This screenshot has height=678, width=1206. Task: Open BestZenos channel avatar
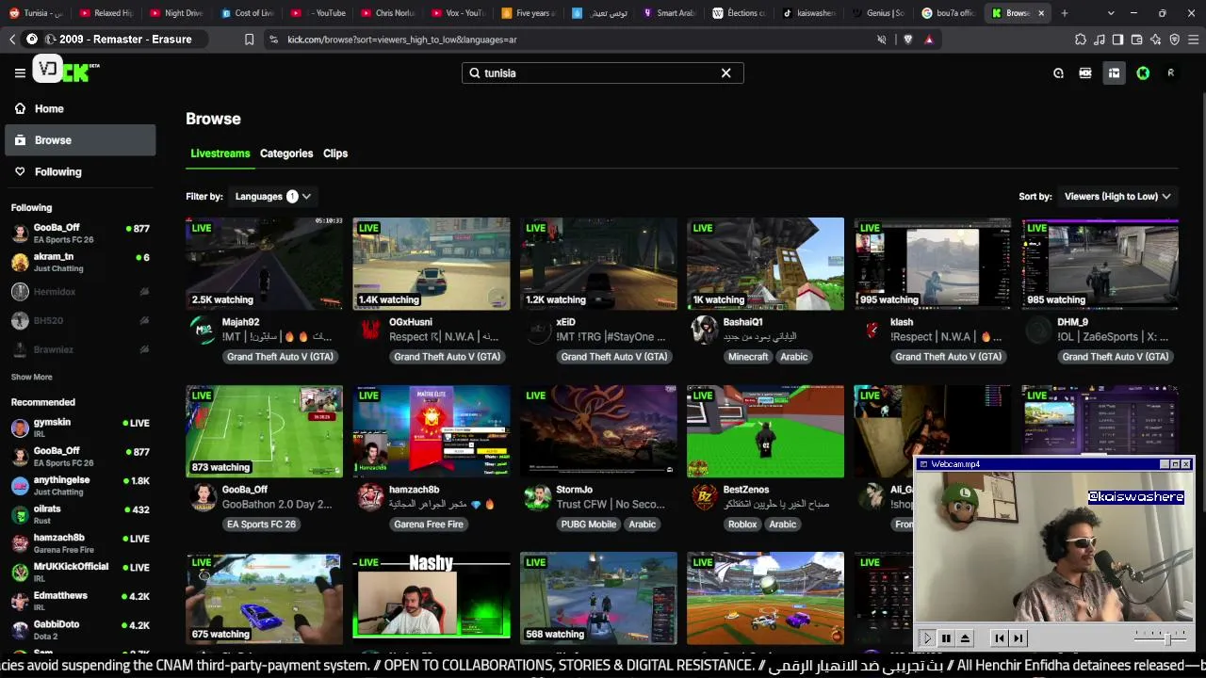click(x=705, y=498)
